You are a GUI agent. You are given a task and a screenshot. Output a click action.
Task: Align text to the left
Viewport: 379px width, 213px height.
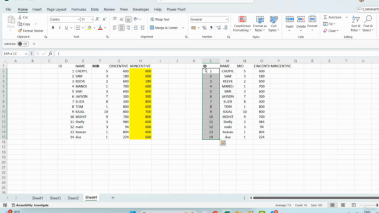click(114, 28)
